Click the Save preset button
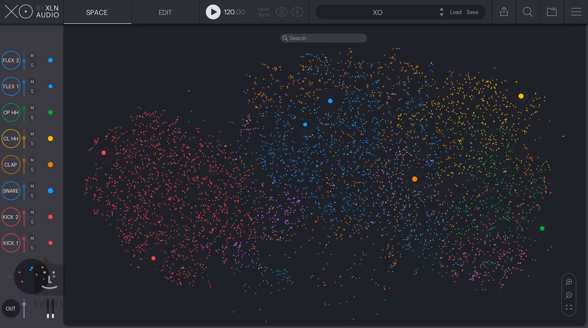The height and width of the screenshot is (328, 588). tap(472, 12)
